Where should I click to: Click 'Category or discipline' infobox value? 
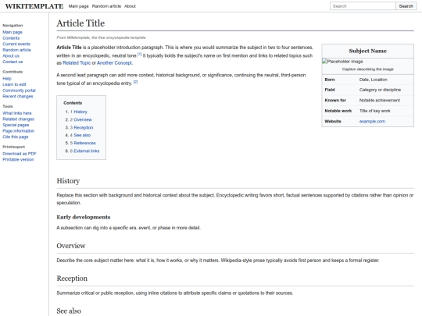click(x=380, y=90)
